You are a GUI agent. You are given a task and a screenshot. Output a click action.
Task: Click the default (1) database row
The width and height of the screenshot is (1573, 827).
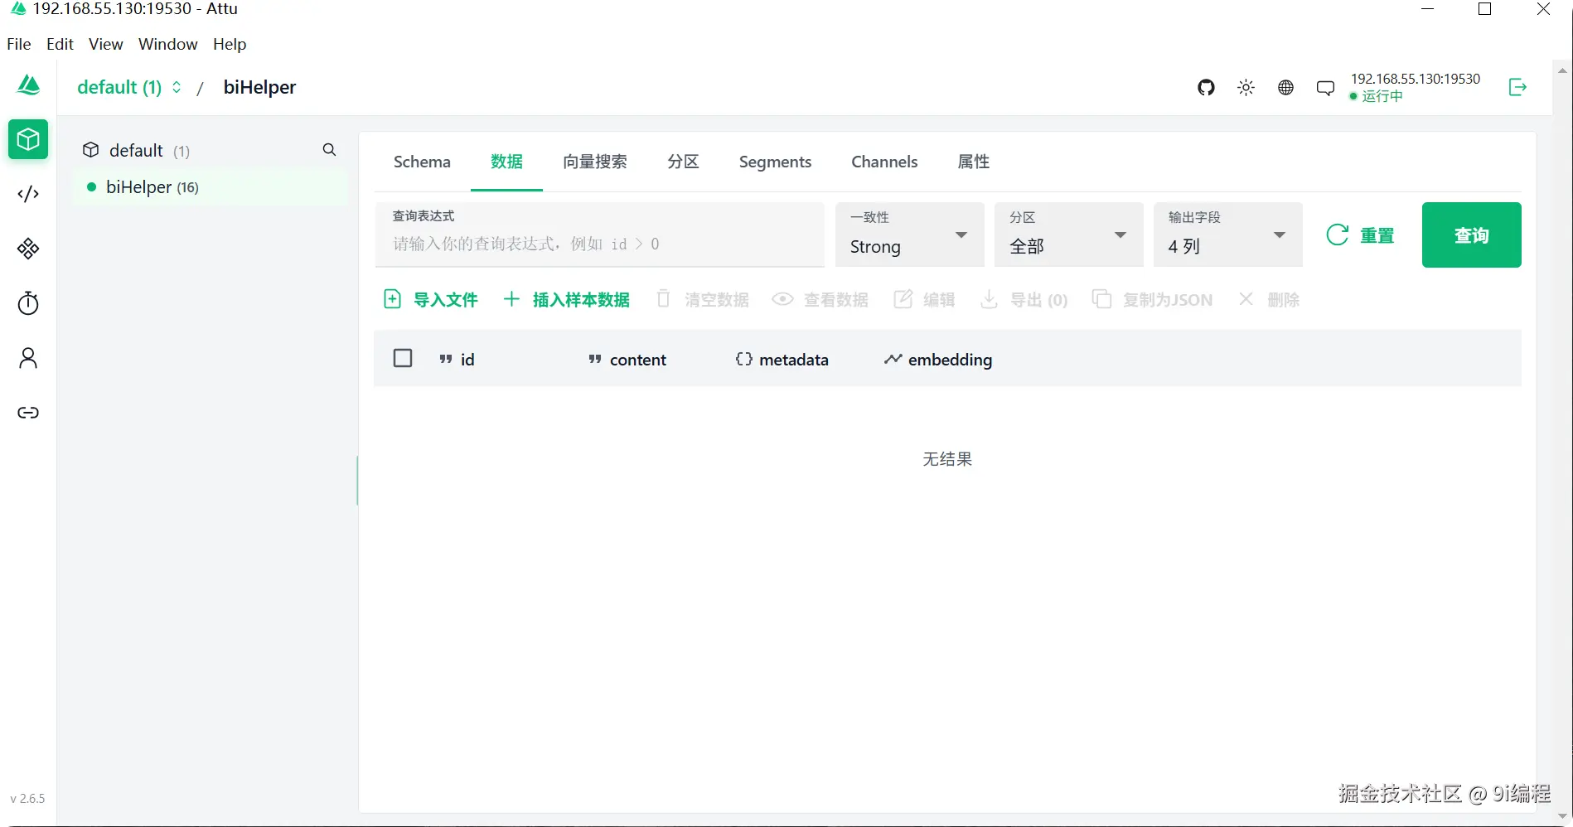pyautogui.click(x=211, y=150)
